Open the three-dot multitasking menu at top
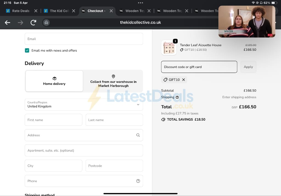Image resolution: width=281 pixels, height=196 pixels. 140,3
